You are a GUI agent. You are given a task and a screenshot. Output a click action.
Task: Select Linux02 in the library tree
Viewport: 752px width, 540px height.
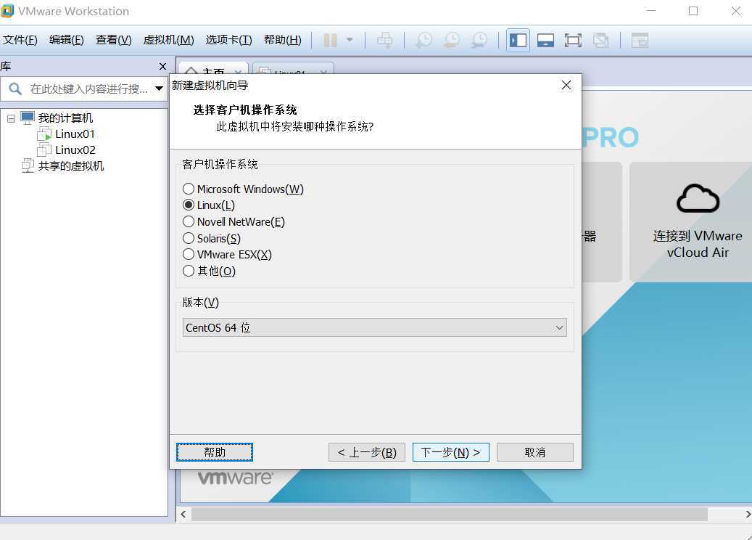(75, 150)
